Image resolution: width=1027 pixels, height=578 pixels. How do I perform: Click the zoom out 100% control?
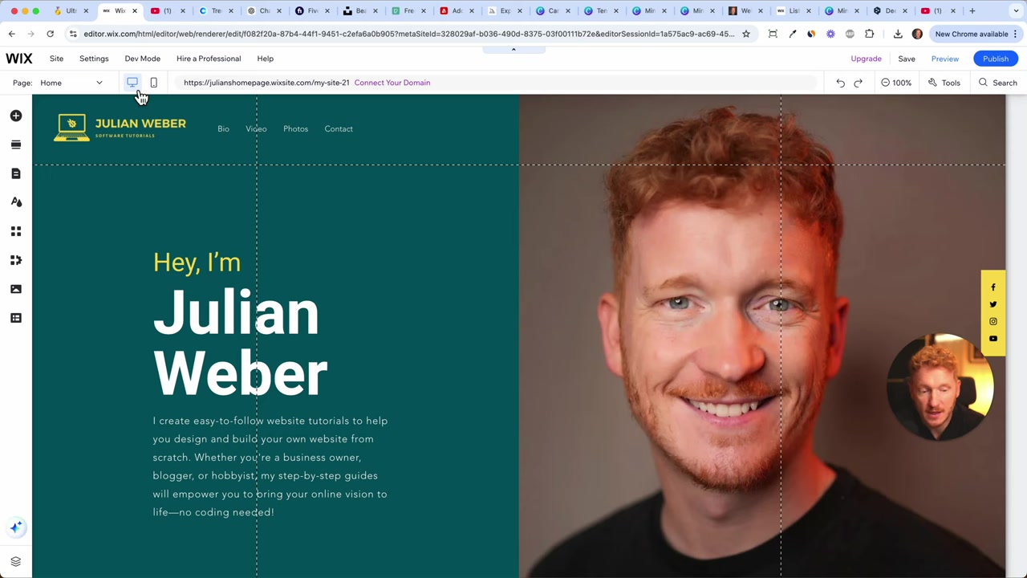896,83
